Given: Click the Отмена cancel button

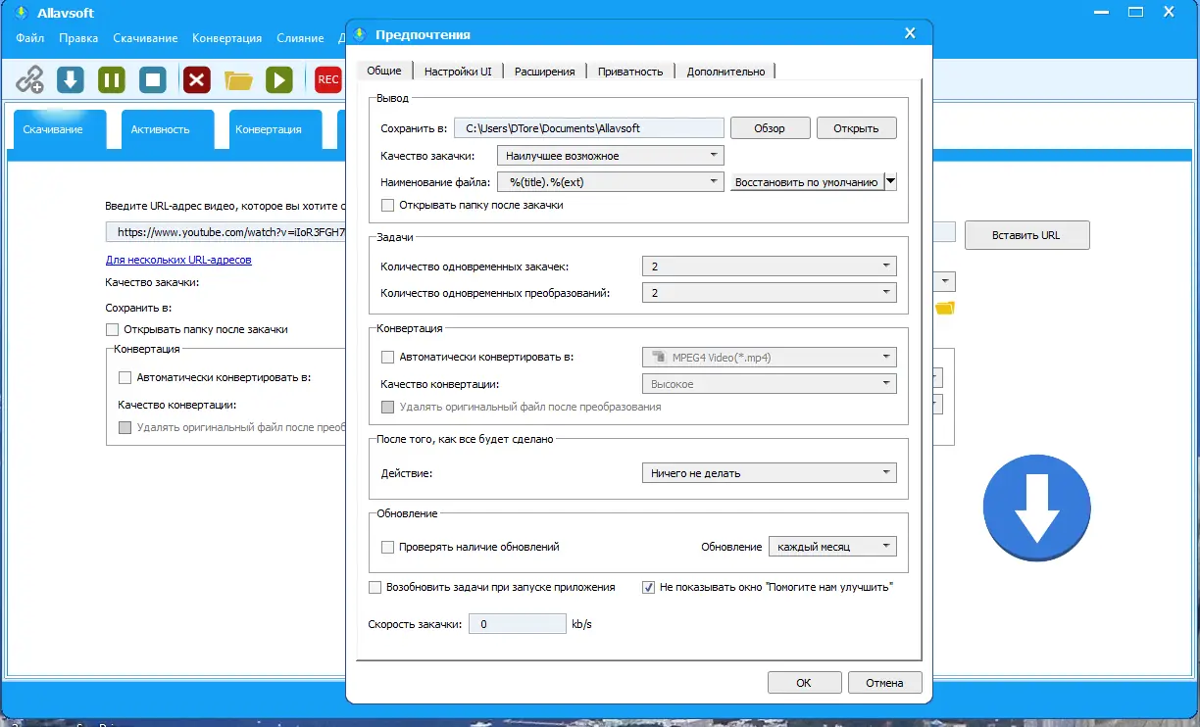Looking at the screenshot, I should 884,683.
